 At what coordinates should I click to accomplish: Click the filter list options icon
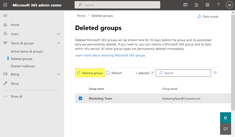tap(215, 73)
